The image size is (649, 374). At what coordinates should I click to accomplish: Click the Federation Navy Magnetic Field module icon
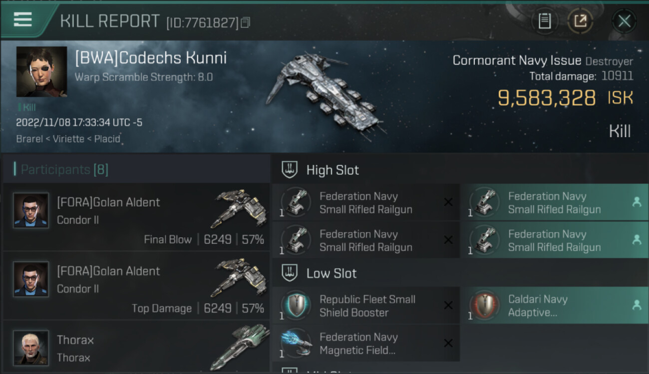pos(296,343)
